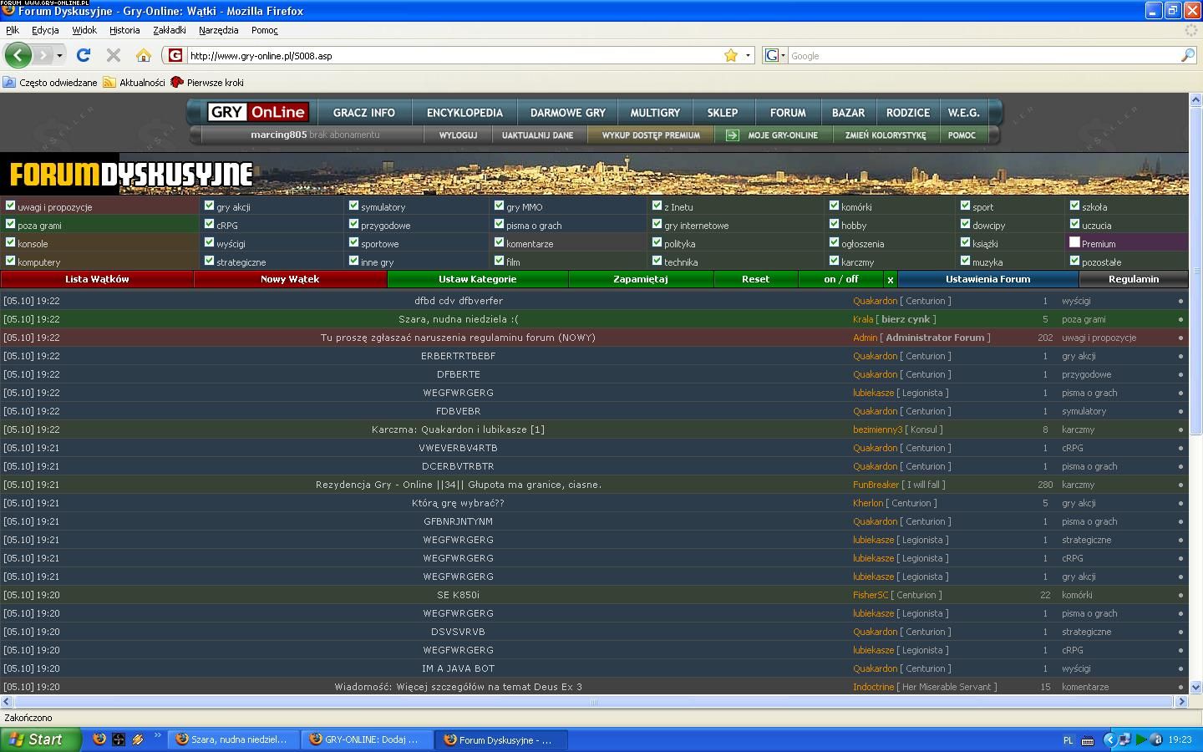The height and width of the screenshot is (752, 1203).
Task: Open thread Szara, nudna niedziela :(
Action: (458, 319)
